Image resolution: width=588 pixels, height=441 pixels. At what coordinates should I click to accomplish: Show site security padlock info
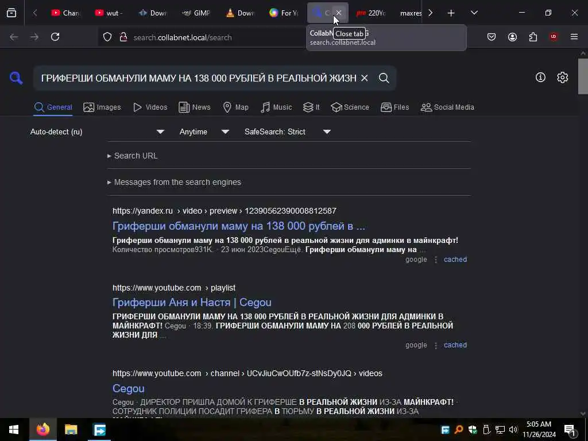coord(123,37)
